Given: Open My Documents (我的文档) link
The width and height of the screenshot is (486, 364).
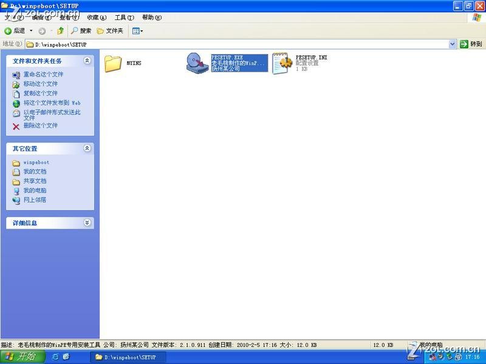Looking at the screenshot, I should tap(35, 172).
